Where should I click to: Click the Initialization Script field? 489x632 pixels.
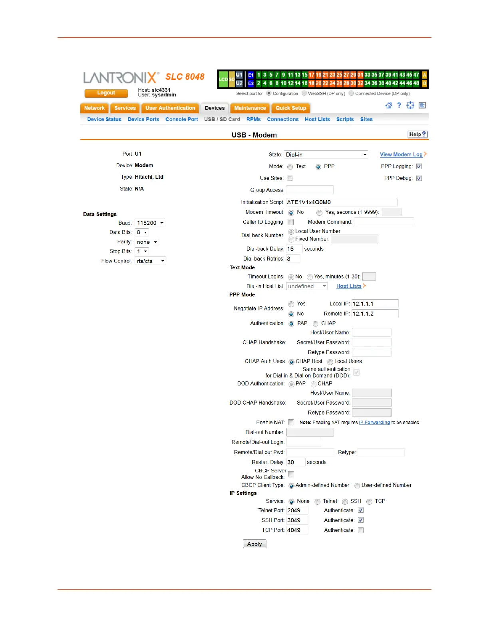click(x=342, y=202)
